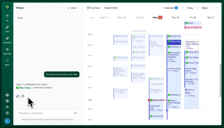Open the help question mark icon
Screen dimensions: 224x128
[7, 113]
